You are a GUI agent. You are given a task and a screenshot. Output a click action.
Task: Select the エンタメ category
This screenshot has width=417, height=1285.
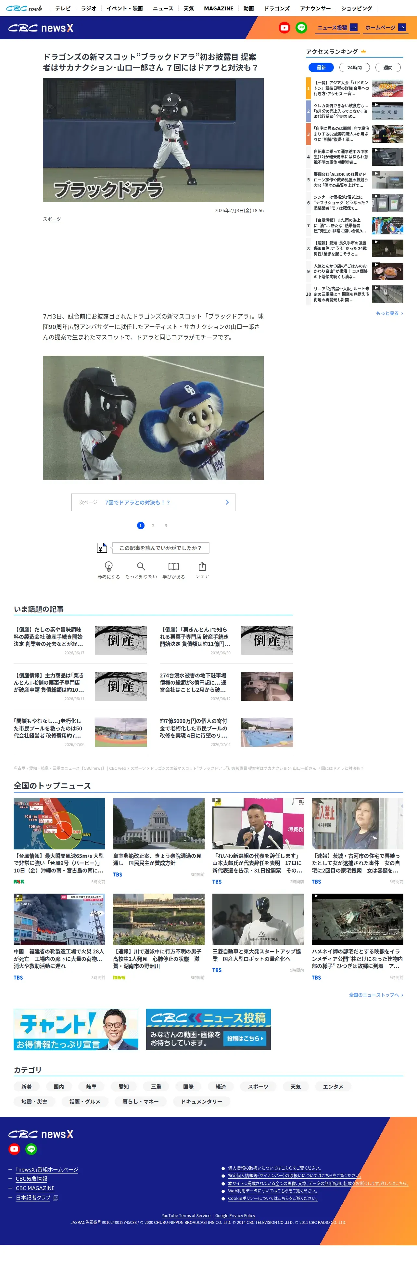(x=333, y=1086)
